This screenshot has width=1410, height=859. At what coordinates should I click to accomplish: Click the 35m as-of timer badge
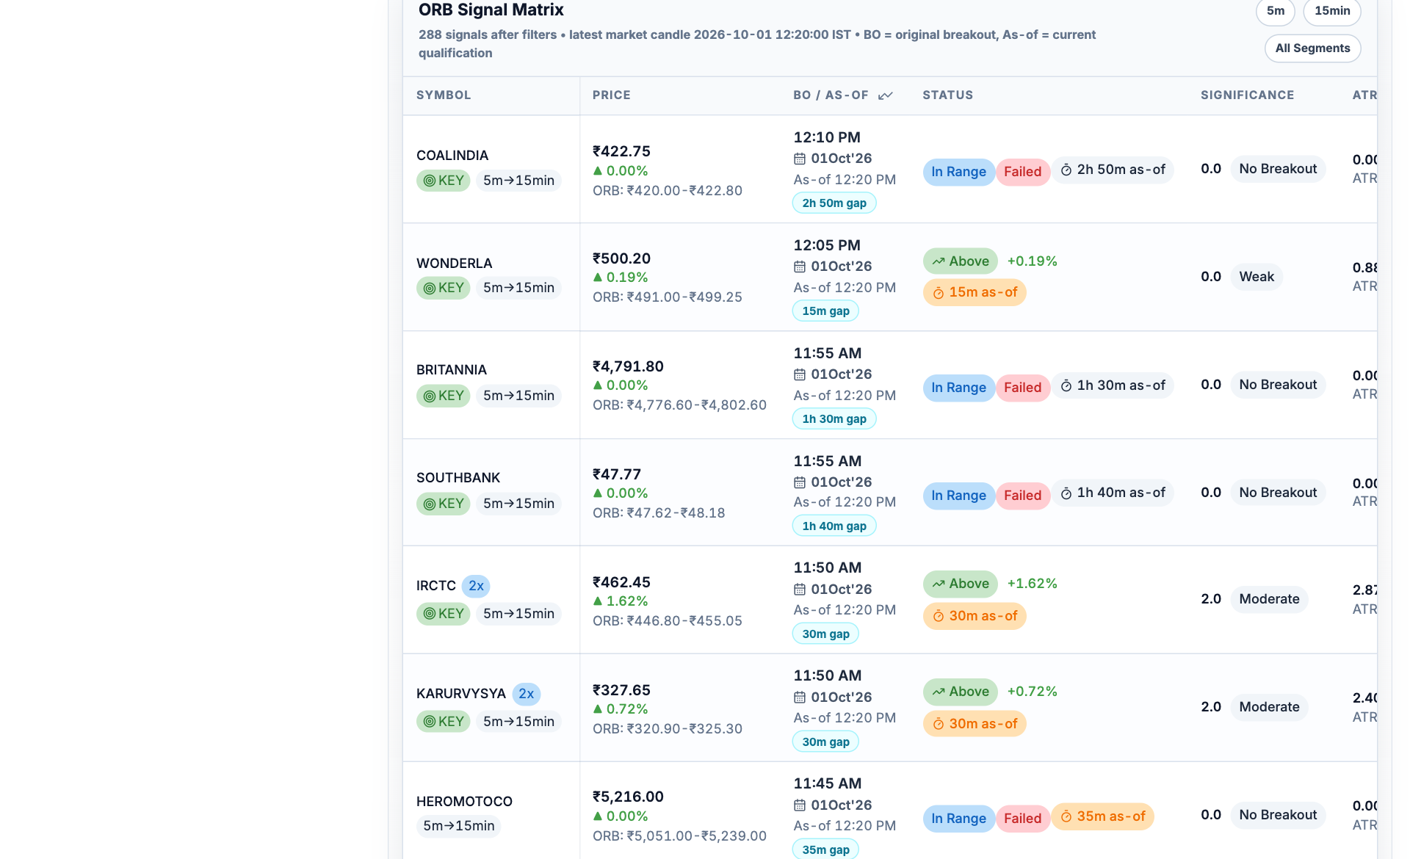1102,816
